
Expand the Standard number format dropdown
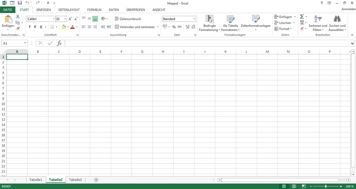[x=194, y=19]
